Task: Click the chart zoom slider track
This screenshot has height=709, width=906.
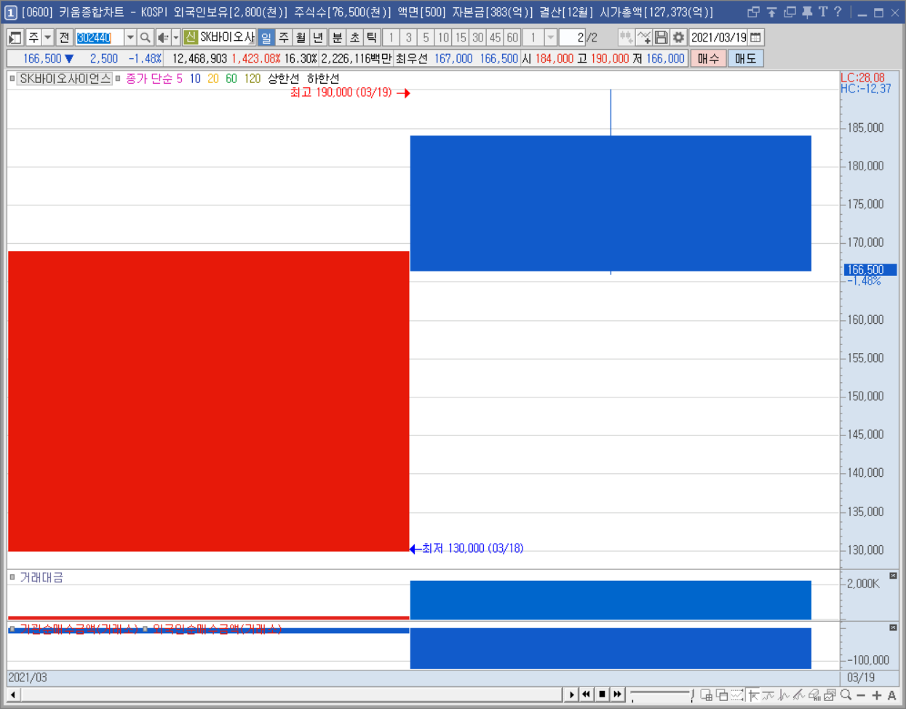Action: pyautogui.click(x=661, y=694)
